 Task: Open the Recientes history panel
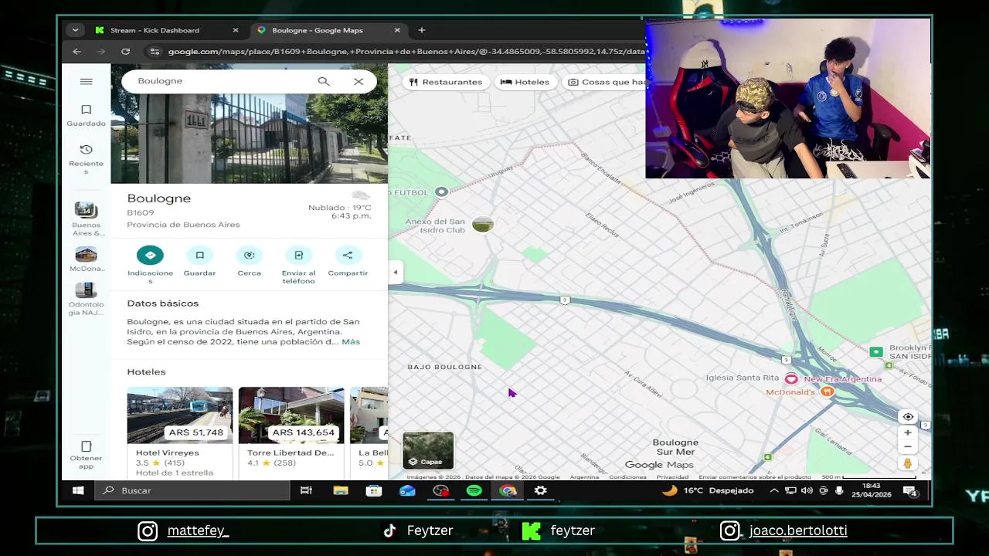(x=87, y=159)
